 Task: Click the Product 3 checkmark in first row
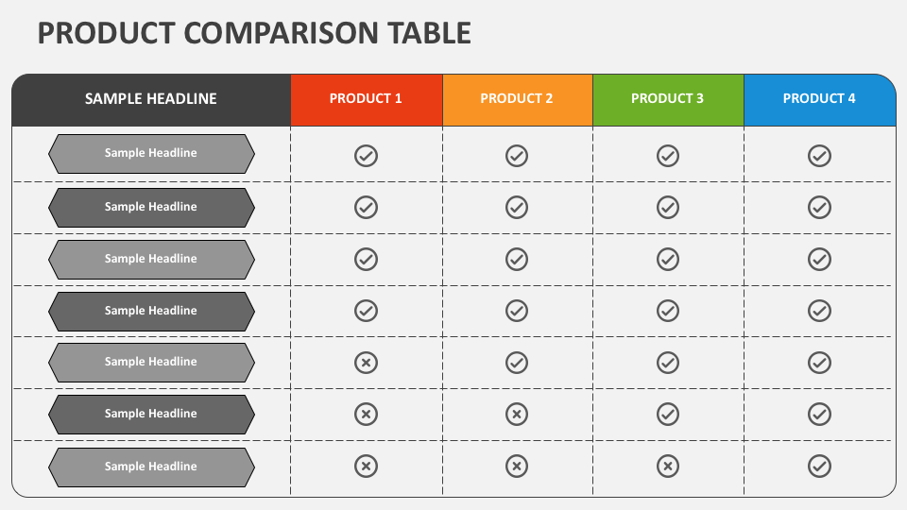(668, 156)
